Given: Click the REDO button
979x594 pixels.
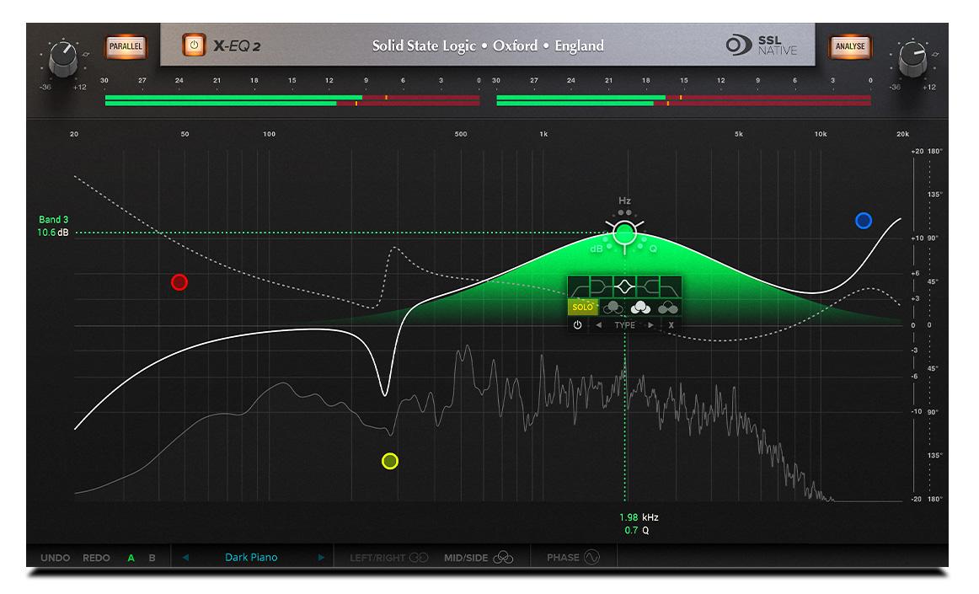Looking at the screenshot, I should 96,558.
